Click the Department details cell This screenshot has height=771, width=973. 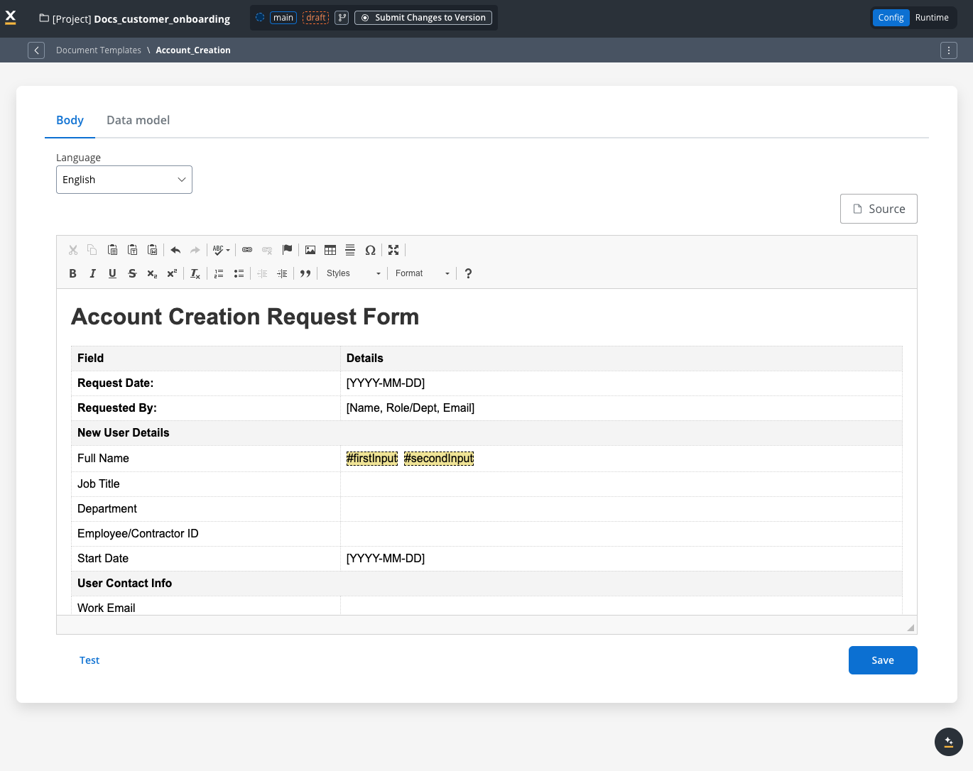click(x=621, y=509)
